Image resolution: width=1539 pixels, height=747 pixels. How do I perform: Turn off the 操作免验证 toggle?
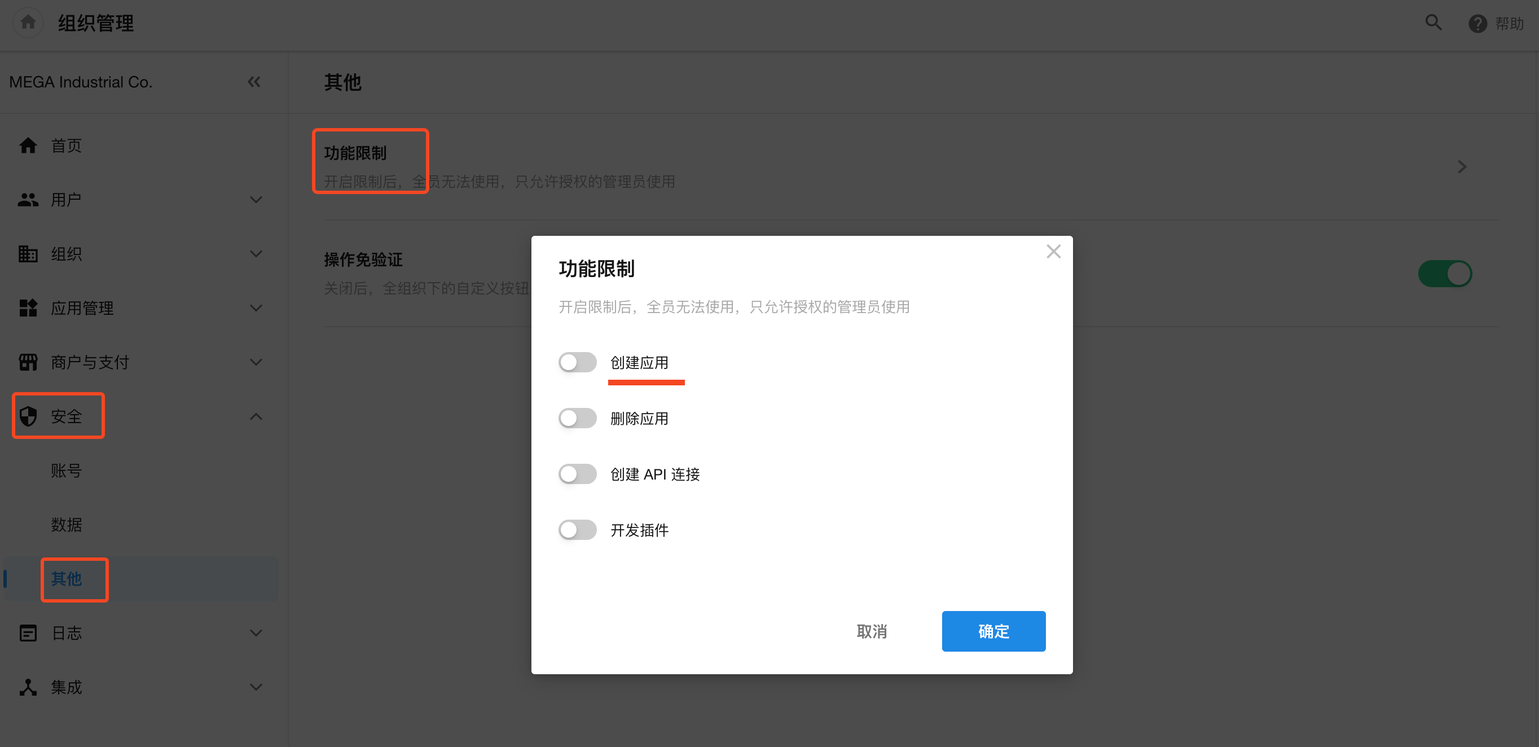[1445, 274]
